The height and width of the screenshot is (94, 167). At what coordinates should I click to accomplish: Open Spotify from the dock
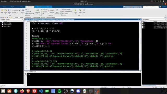point(59,91)
